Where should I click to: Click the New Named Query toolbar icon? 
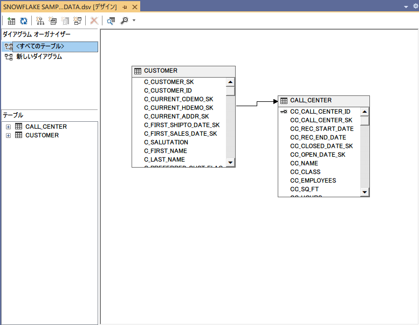(x=53, y=21)
